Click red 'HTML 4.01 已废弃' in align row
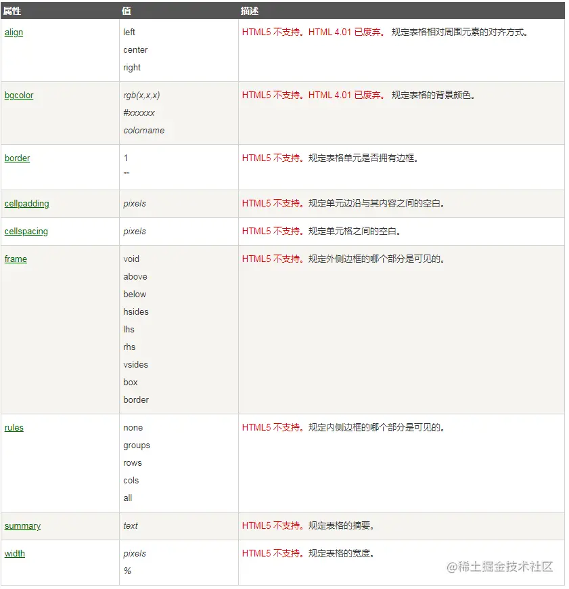Screen dimensions: 569x589 (344, 32)
